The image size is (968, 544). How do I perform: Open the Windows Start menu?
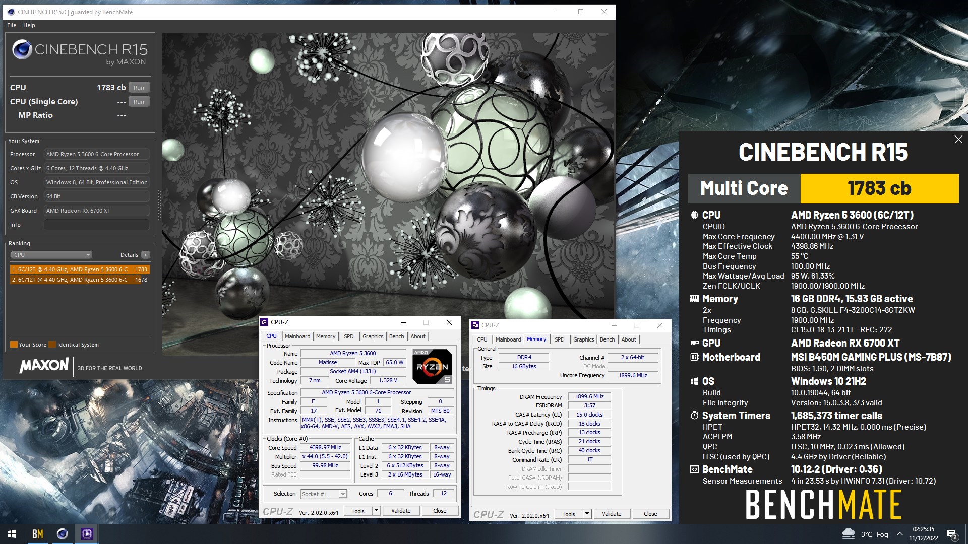click(x=12, y=534)
